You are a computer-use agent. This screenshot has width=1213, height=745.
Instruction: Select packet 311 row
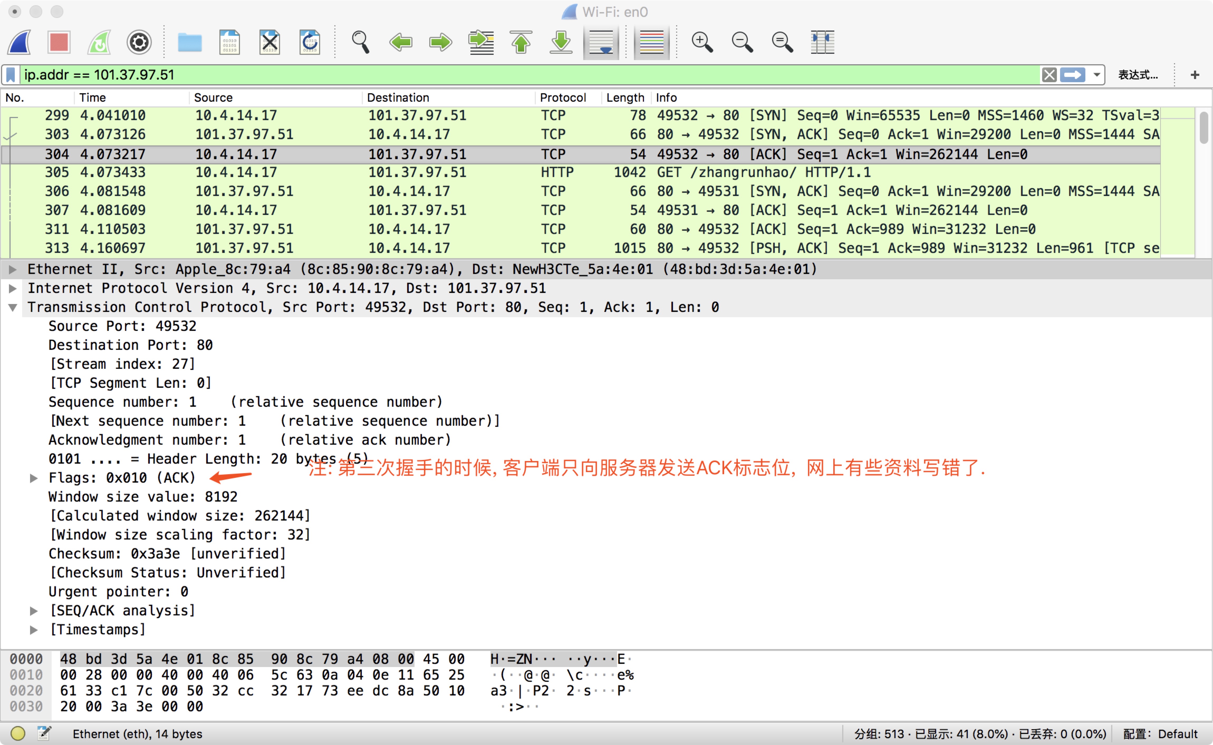point(581,229)
